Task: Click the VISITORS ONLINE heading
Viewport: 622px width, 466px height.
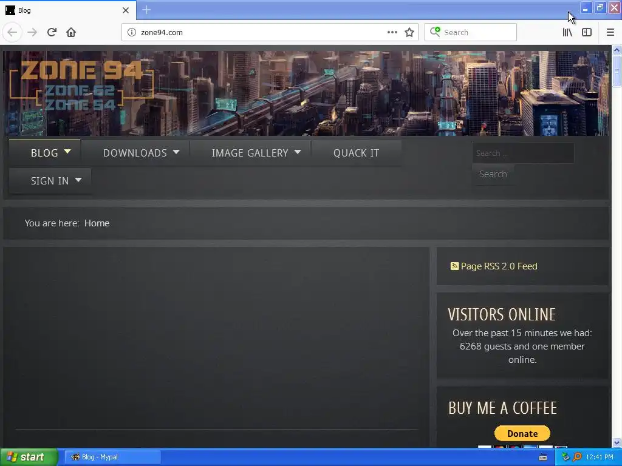Action: tap(501, 314)
